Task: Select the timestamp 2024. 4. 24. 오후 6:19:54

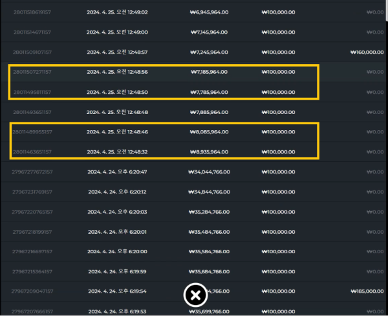Action: [x=117, y=291]
